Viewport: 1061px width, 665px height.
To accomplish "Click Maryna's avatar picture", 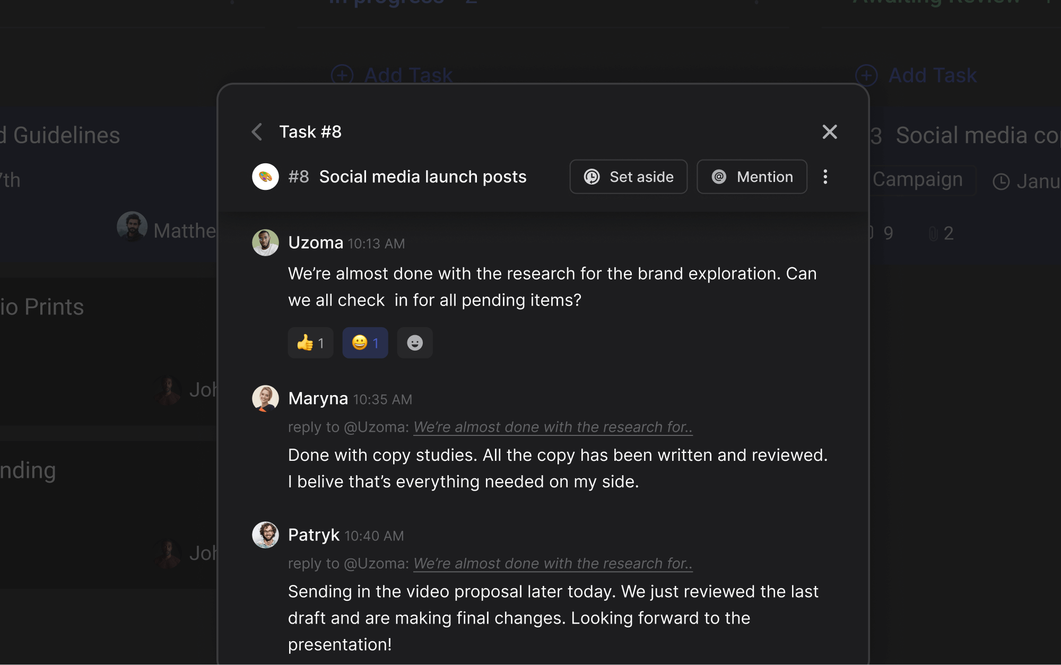I will (x=265, y=398).
